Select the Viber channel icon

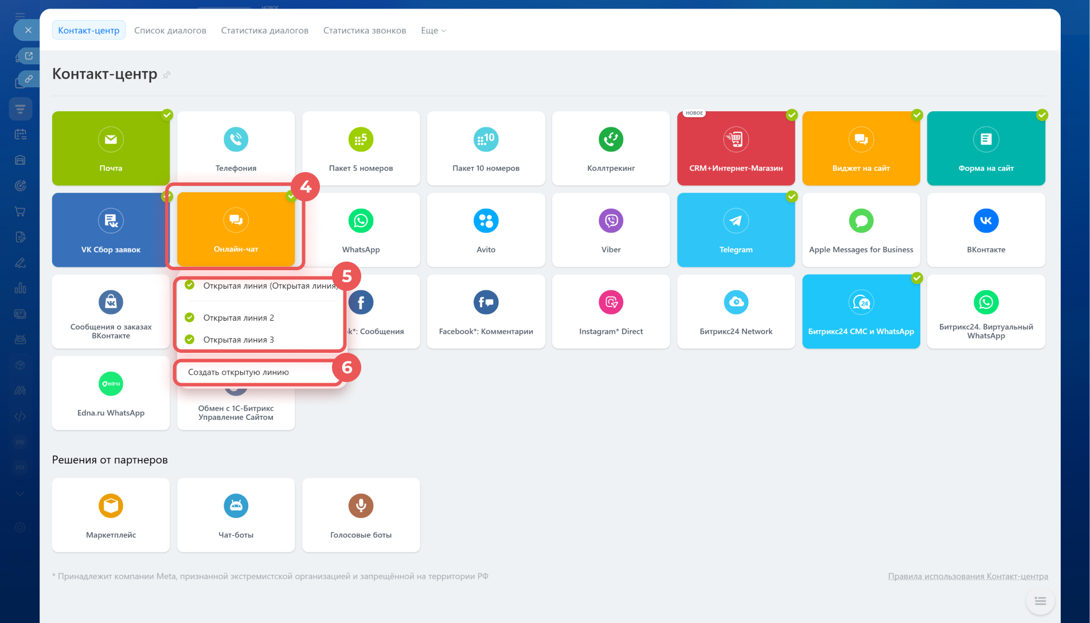pyautogui.click(x=611, y=221)
